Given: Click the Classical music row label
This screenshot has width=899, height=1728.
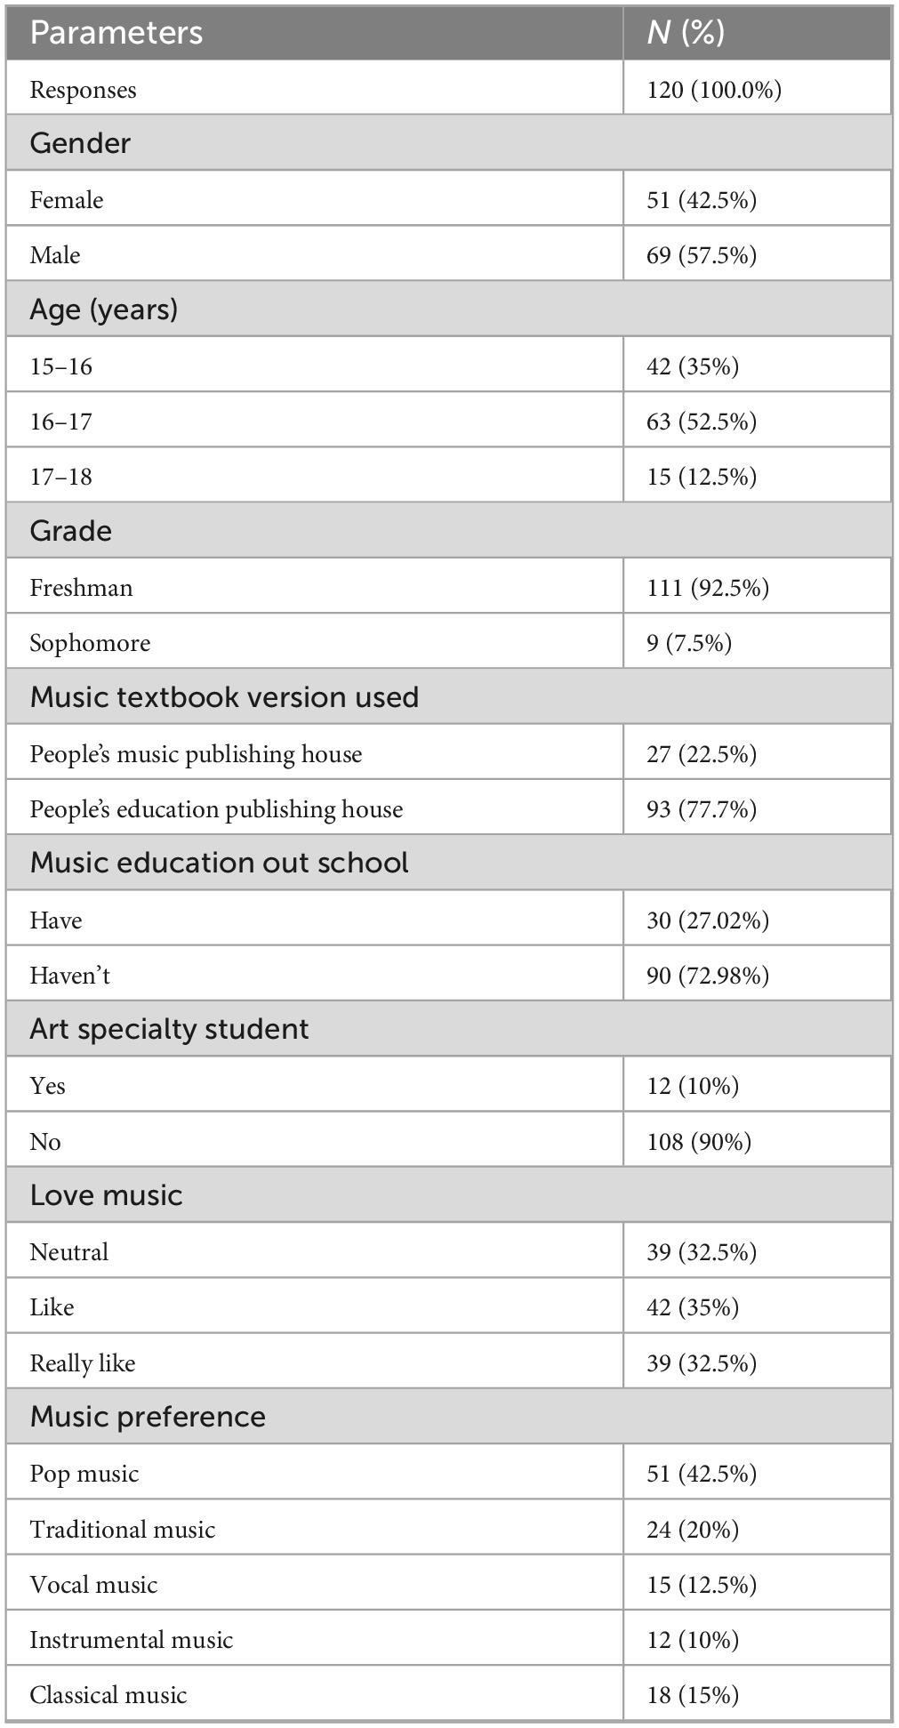Looking at the screenshot, I should (108, 1695).
